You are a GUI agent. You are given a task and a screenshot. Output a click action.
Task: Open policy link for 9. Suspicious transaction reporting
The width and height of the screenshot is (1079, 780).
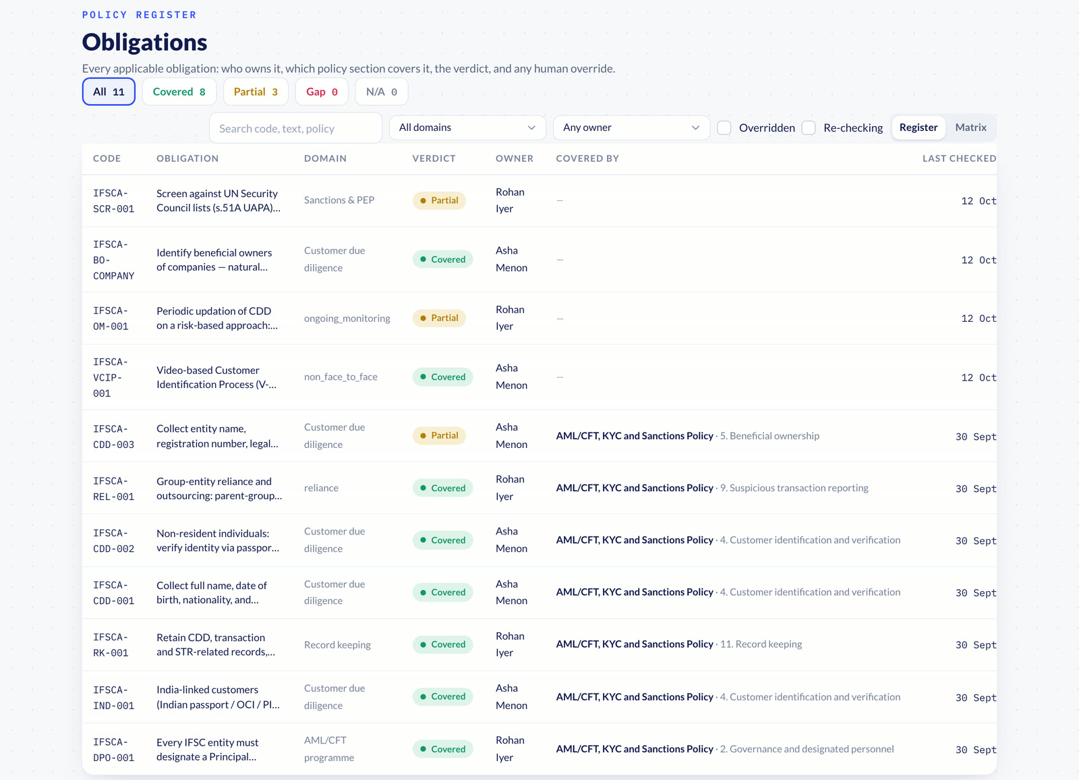712,488
